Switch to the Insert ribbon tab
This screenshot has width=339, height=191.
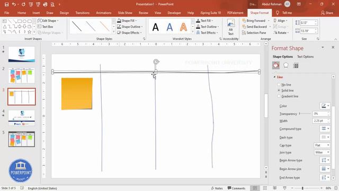pos(36,13)
